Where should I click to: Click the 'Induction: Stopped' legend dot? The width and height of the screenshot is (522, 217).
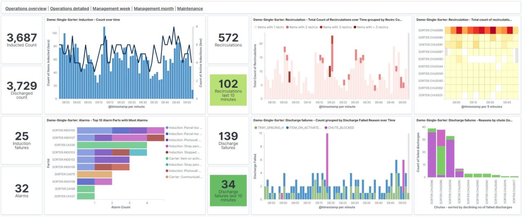[167, 152]
